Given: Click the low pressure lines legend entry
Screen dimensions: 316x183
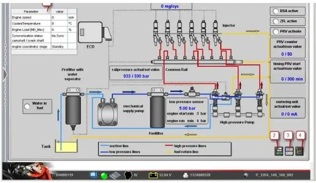Looking at the screenshot, I should (120, 152).
